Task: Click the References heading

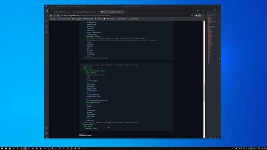Action: (x=85, y=135)
